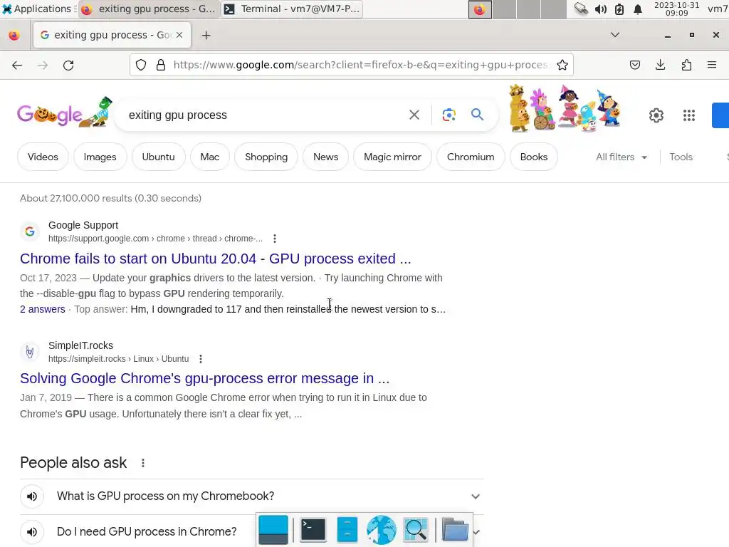
Task: Open 'People also ask' more options
Action: 143,463
